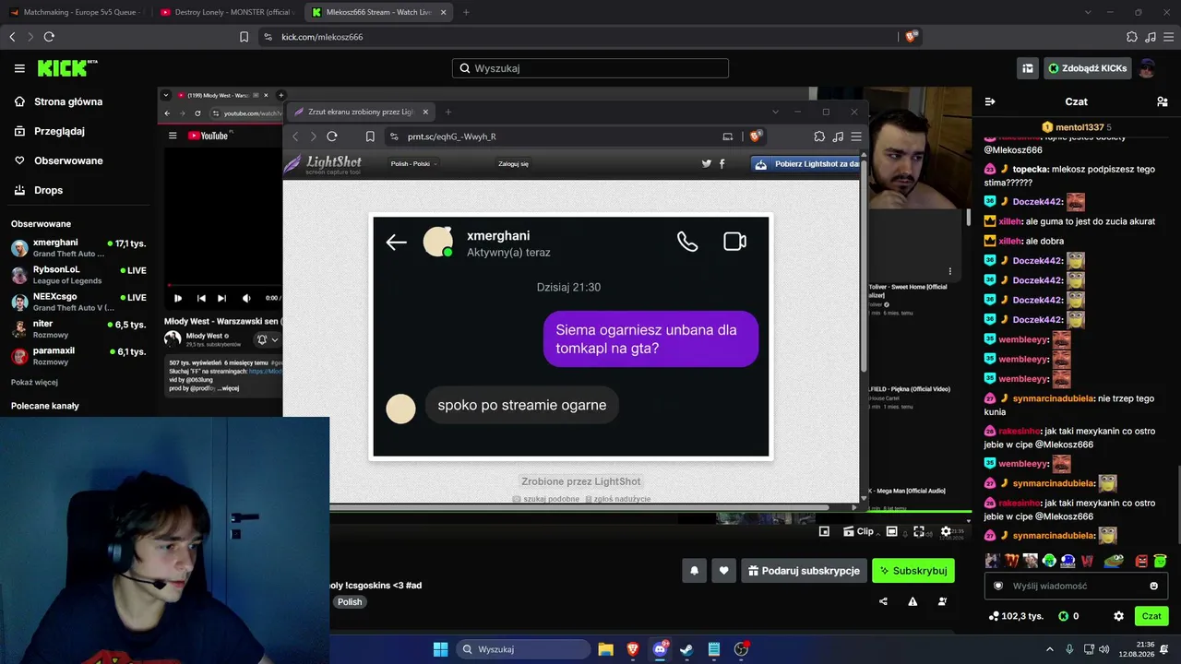Open the channel moderators icon

click(x=942, y=601)
